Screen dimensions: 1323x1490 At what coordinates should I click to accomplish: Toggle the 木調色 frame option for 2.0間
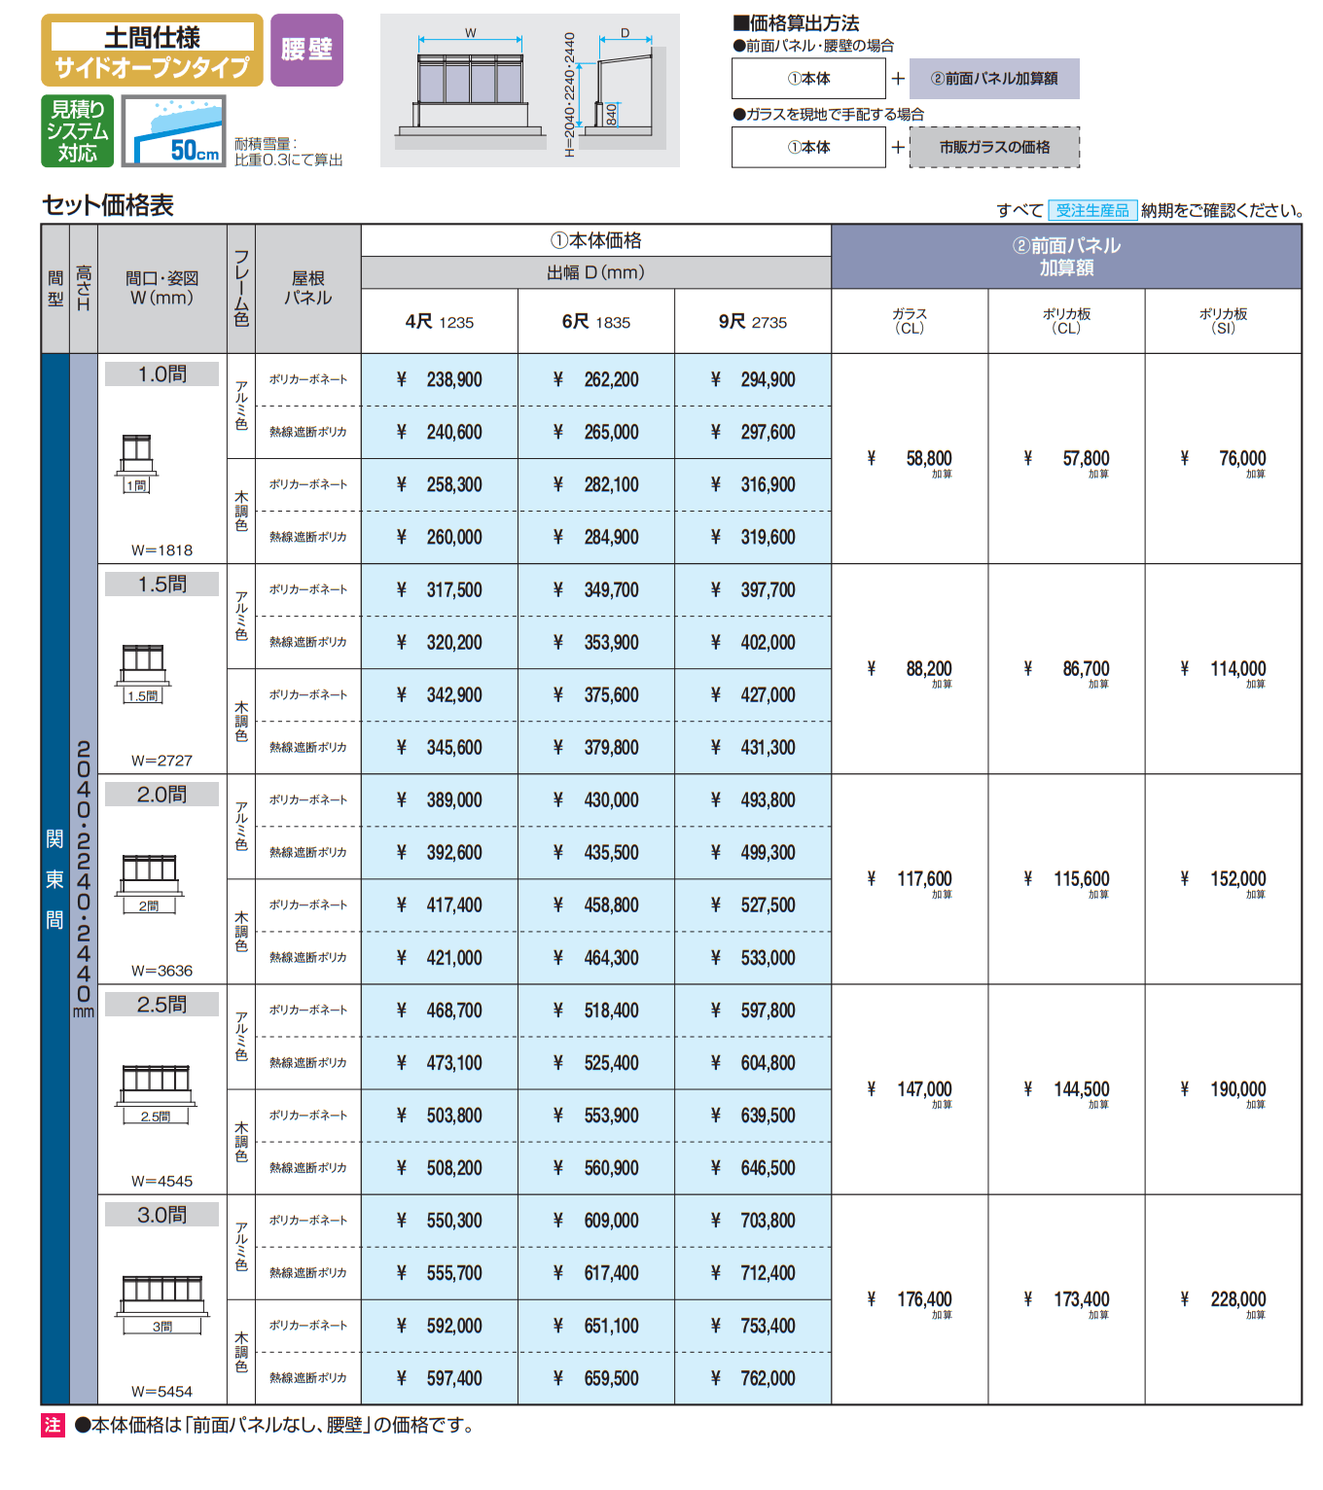click(239, 931)
